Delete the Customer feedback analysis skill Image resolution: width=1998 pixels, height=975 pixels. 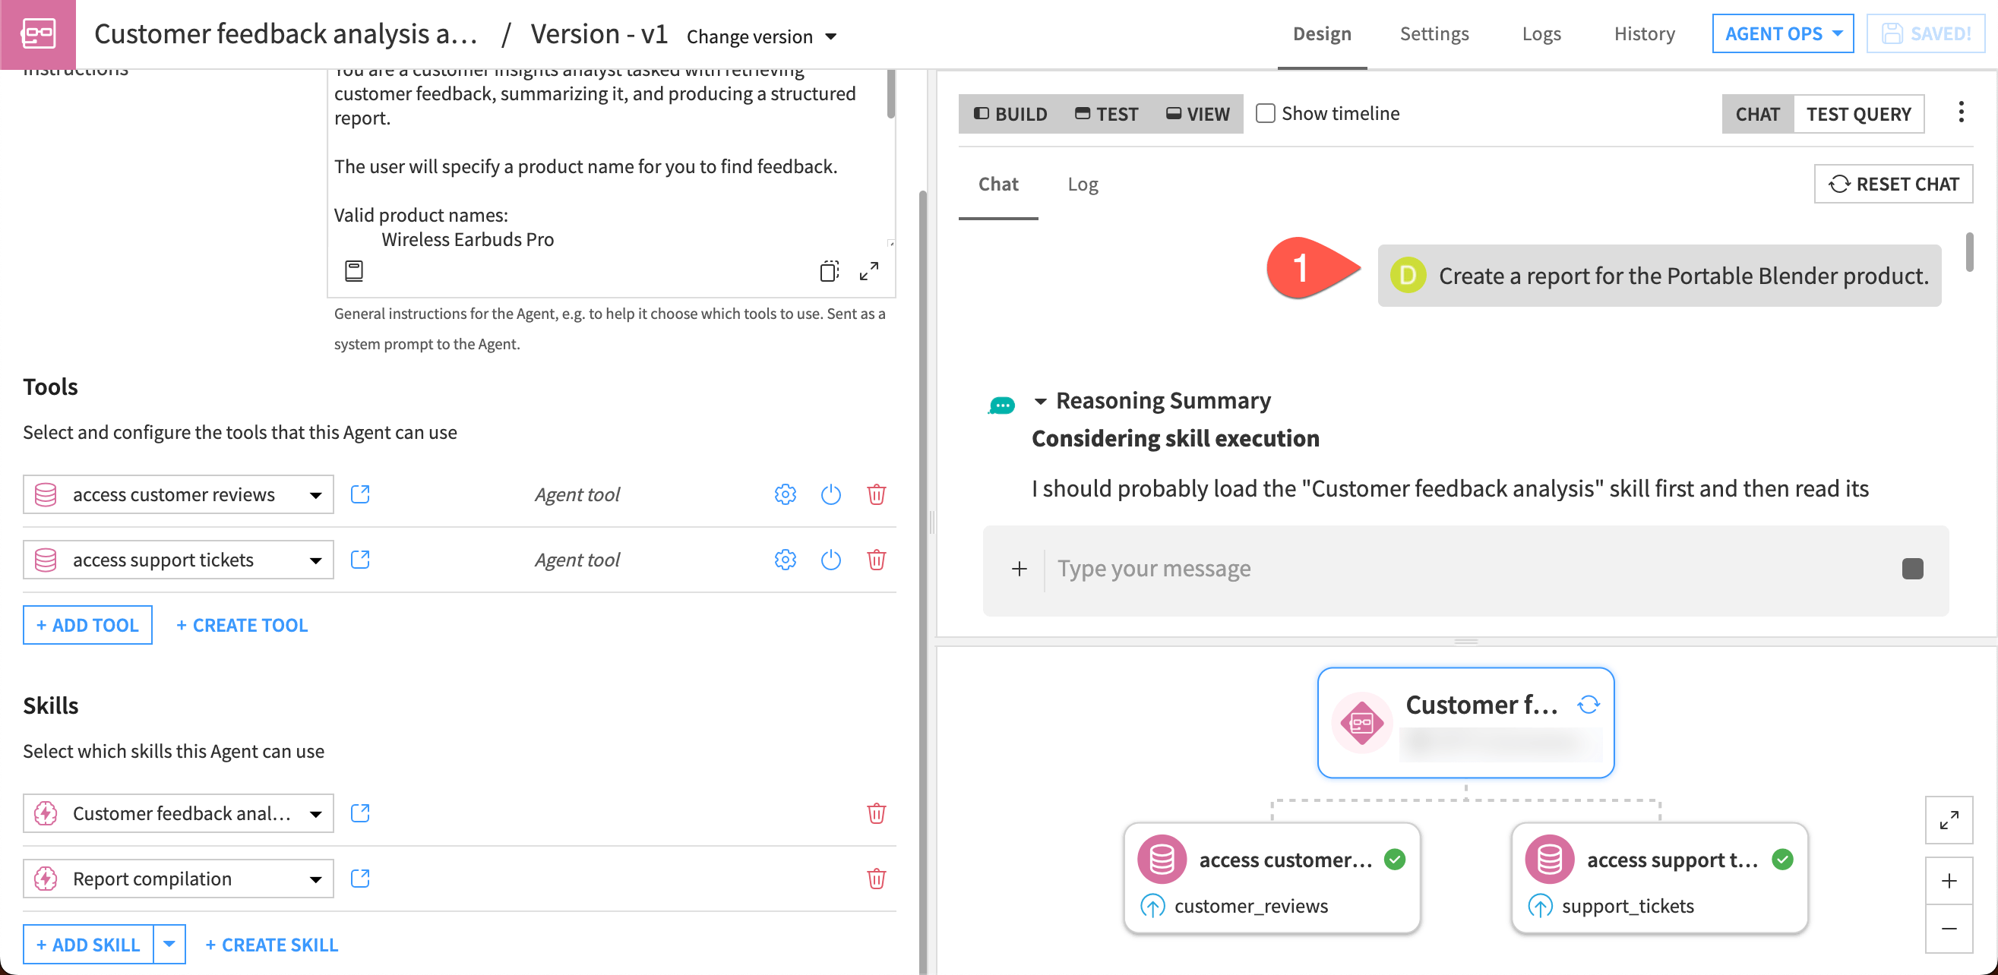coord(876,812)
